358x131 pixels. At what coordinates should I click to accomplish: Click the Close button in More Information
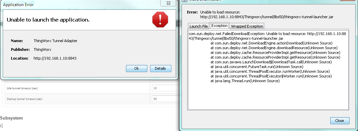[x=340, y=121]
